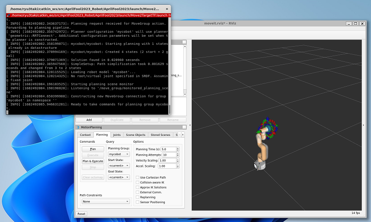Click the terminal's vertical scrollbar handle

tap(169, 109)
